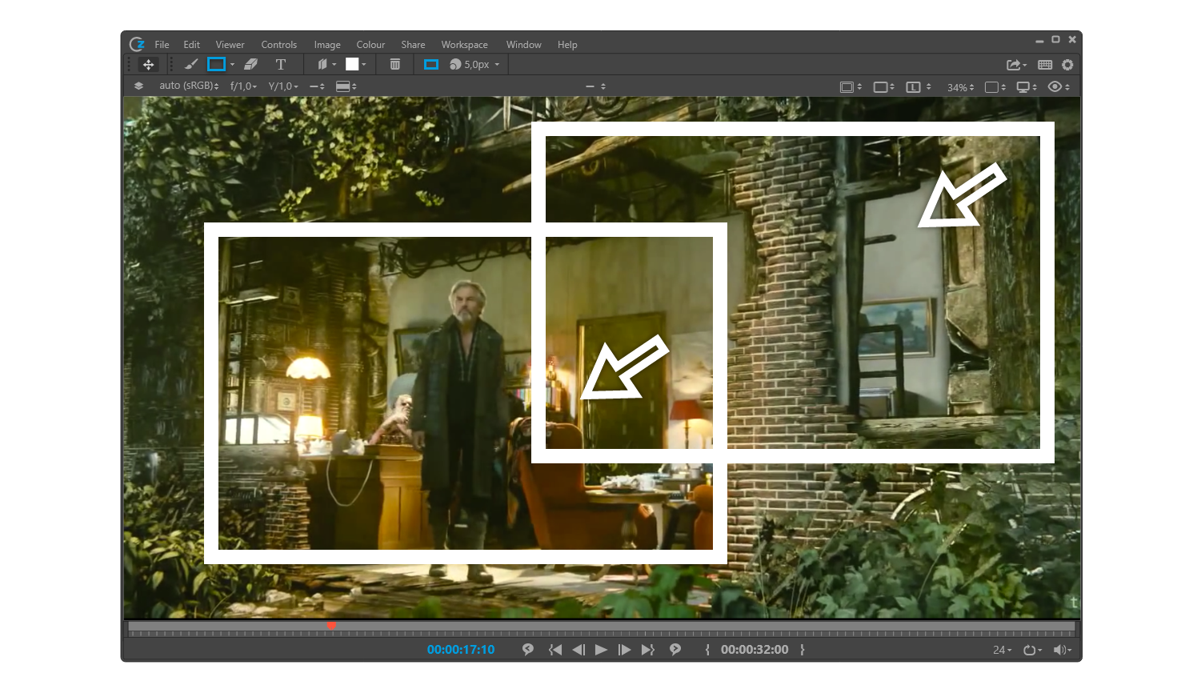
Task: Open the f/1,0 exposure dropdown
Action: 243,86
